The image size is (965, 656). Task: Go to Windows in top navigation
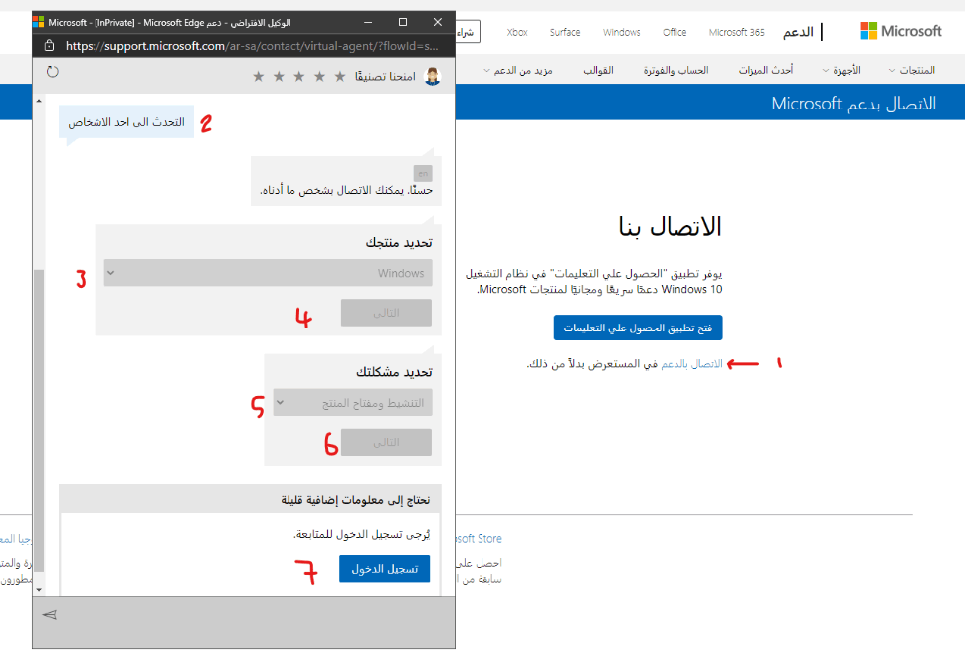621,32
